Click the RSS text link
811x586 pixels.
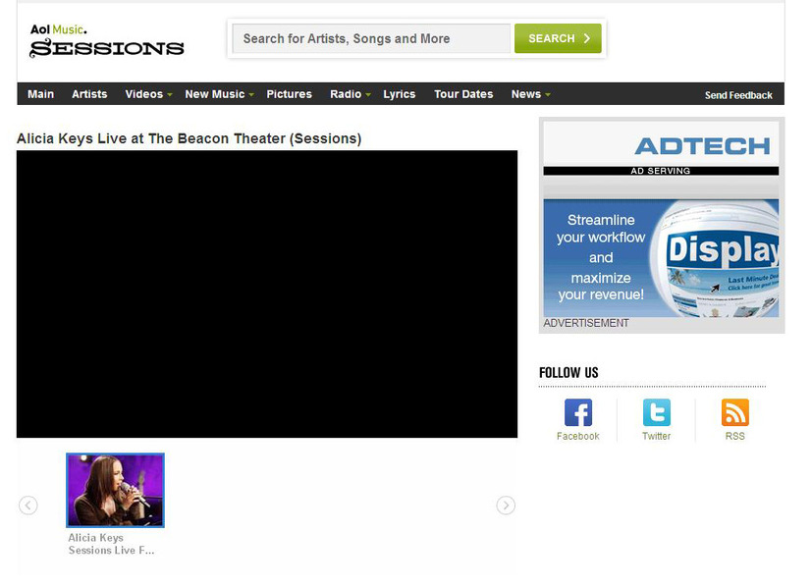click(x=735, y=436)
